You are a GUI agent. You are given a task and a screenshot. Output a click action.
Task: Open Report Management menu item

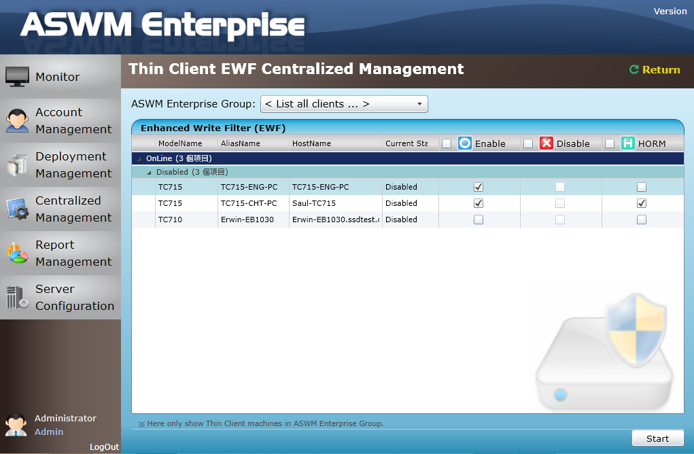(x=60, y=253)
